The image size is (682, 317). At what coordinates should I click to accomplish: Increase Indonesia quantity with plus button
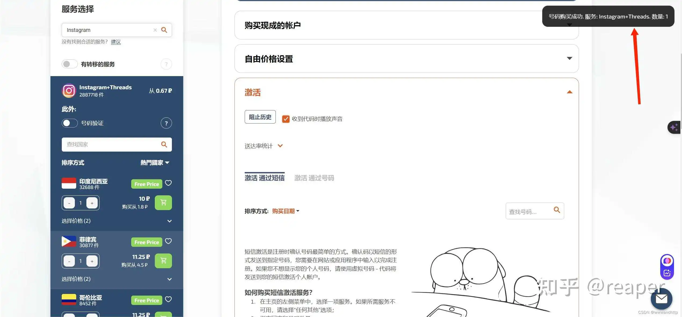(x=92, y=203)
